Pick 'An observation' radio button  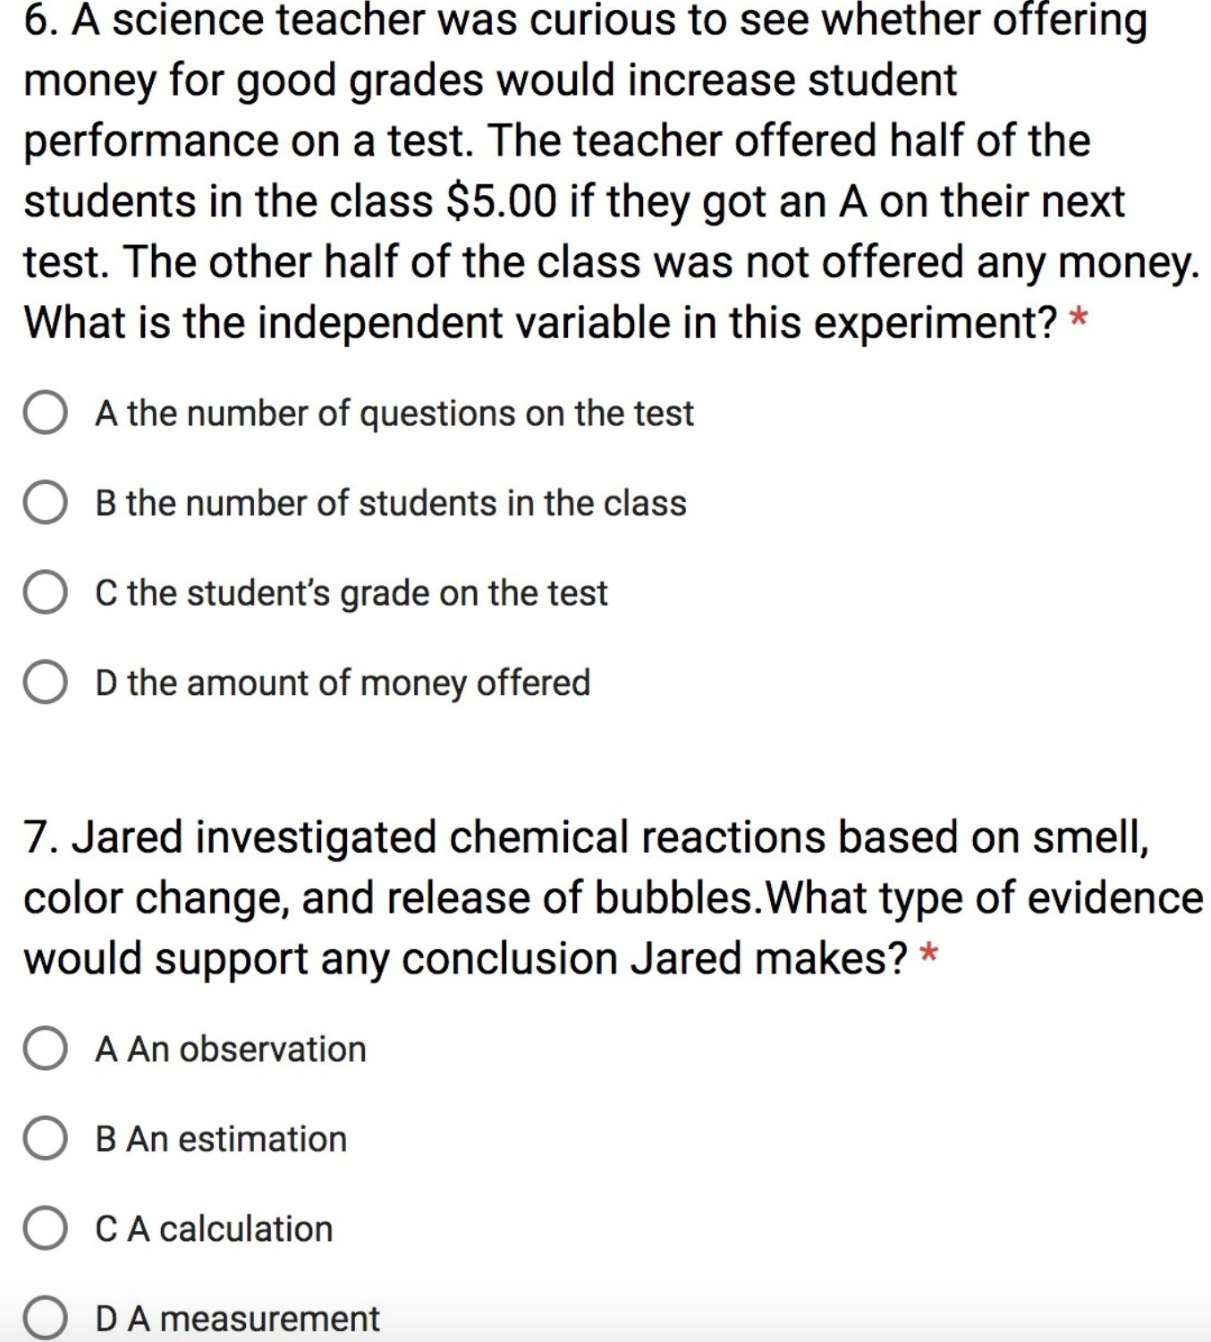(45, 1049)
